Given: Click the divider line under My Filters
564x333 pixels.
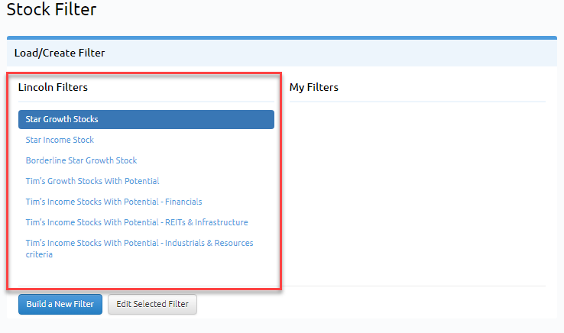Looking at the screenshot, I should click(x=417, y=102).
